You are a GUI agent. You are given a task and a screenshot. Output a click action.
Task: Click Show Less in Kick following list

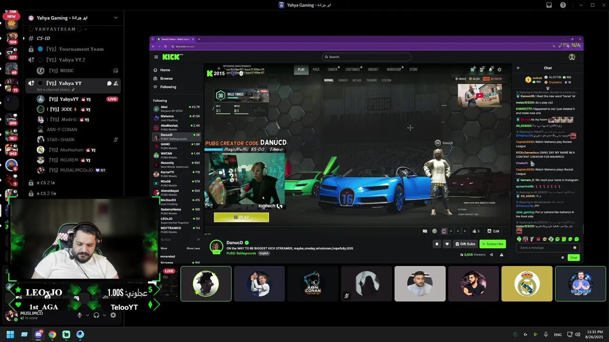coord(193,248)
